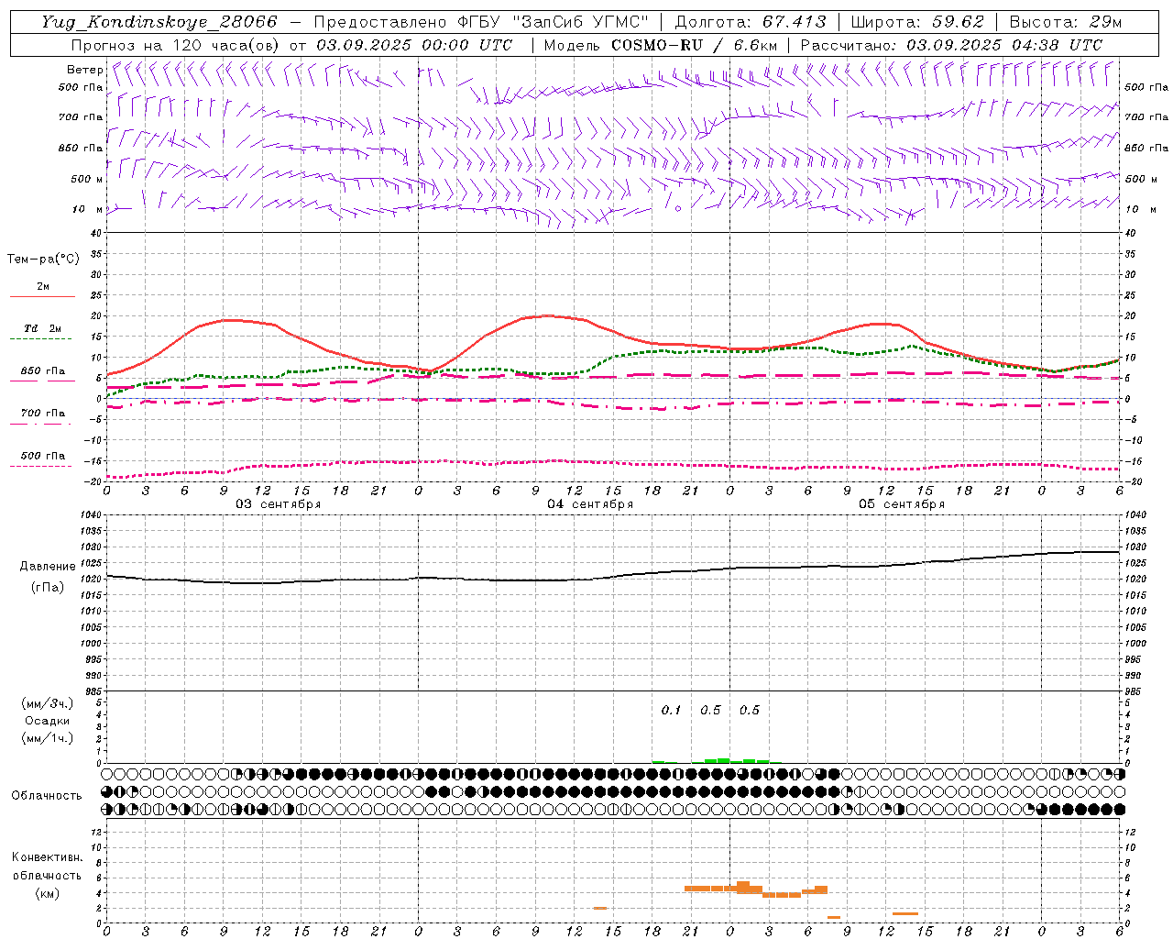The image size is (1173, 939).
Task: Click the 0.1 precipitation amount value
Action: click(672, 710)
